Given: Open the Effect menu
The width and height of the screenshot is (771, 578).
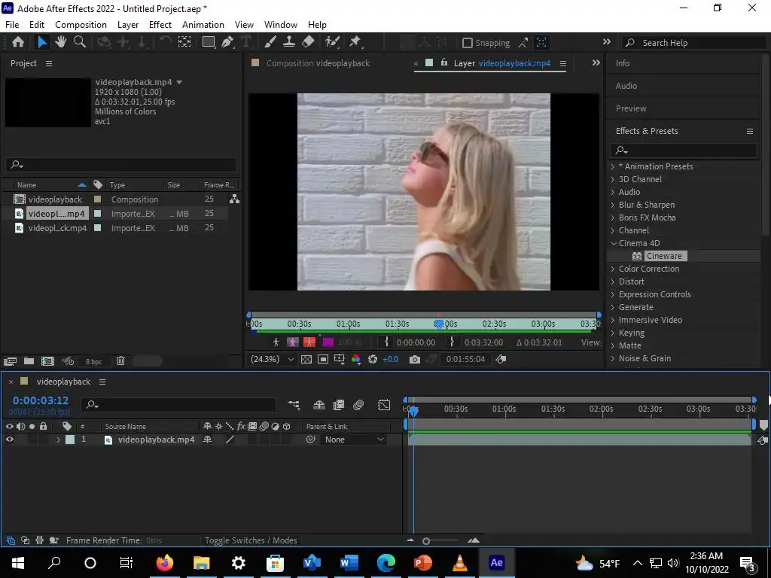Looking at the screenshot, I should click(160, 25).
